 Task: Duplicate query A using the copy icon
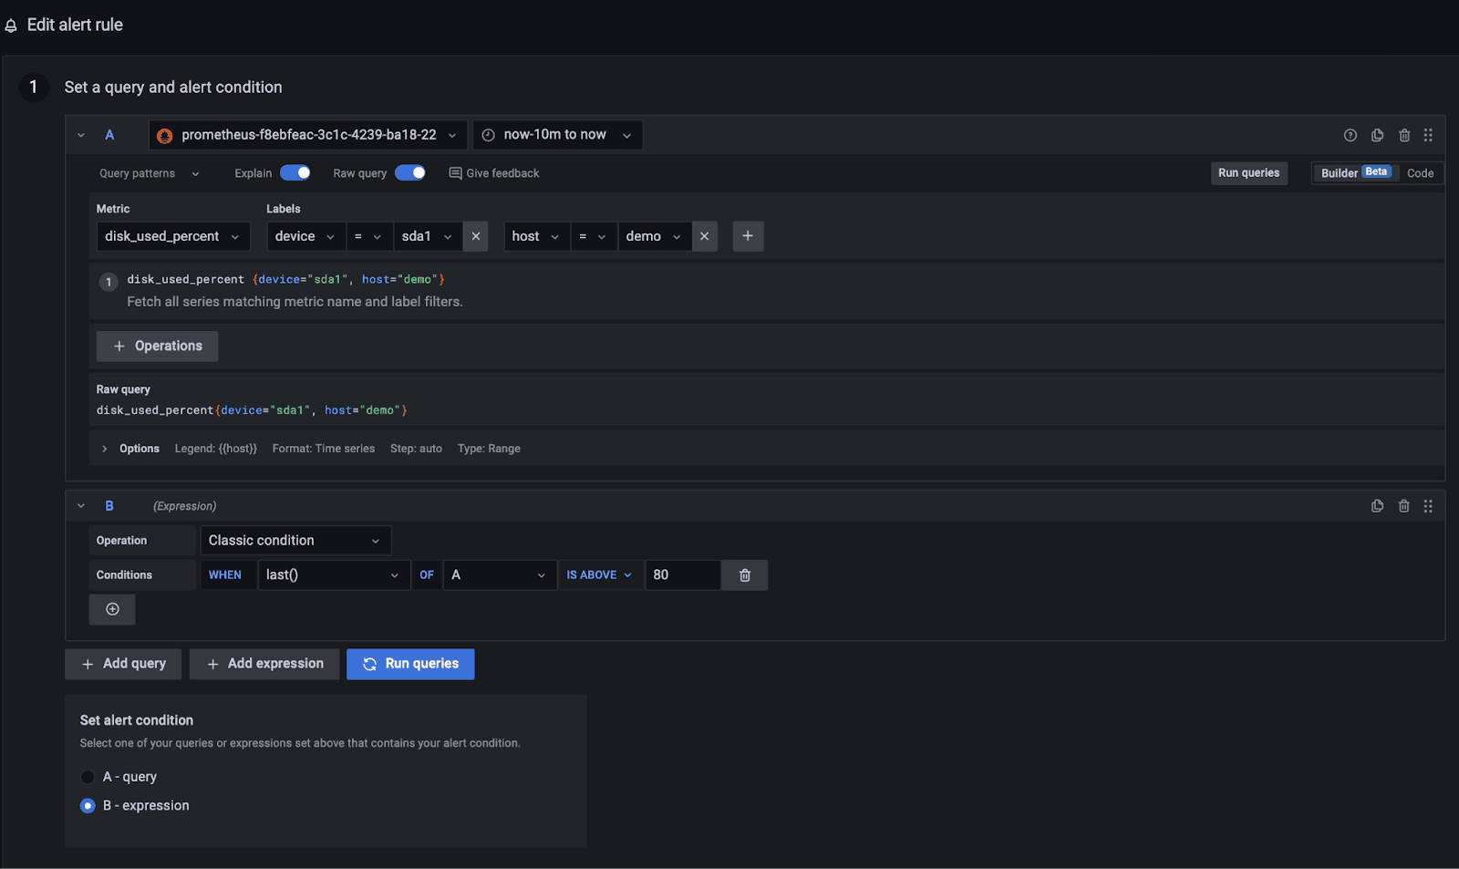click(1377, 135)
